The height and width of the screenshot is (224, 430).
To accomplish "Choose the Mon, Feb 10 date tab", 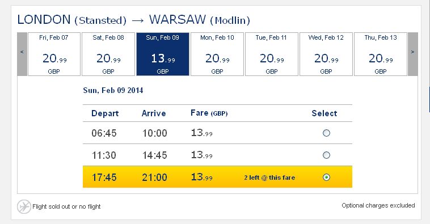I will pyautogui.click(x=217, y=54).
